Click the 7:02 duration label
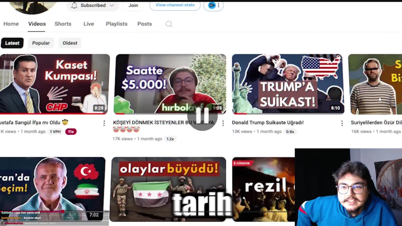The image size is (402, 226). pyautogui.click(x=94, y=215)
